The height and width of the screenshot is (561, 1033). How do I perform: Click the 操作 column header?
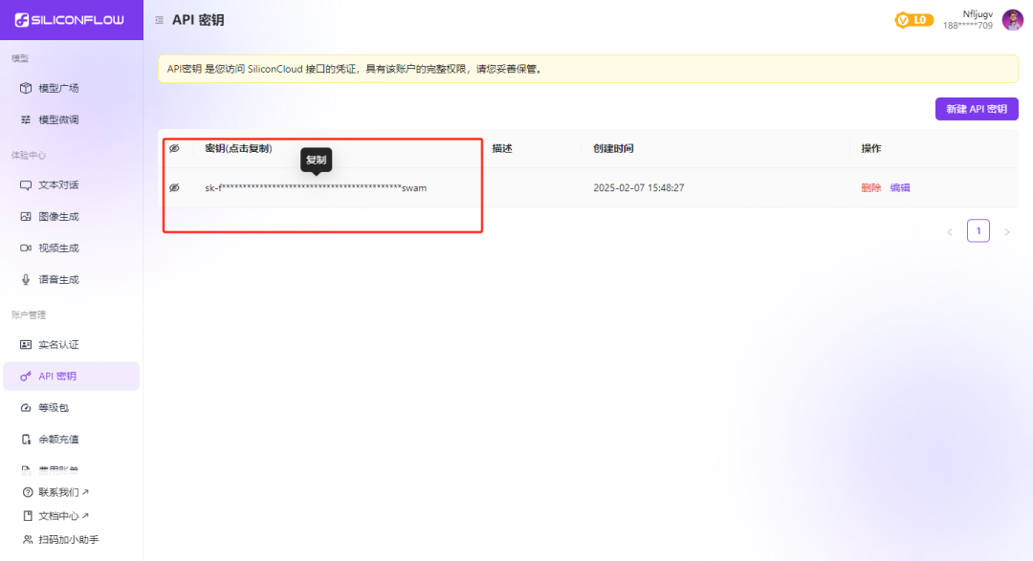point(871,148)
